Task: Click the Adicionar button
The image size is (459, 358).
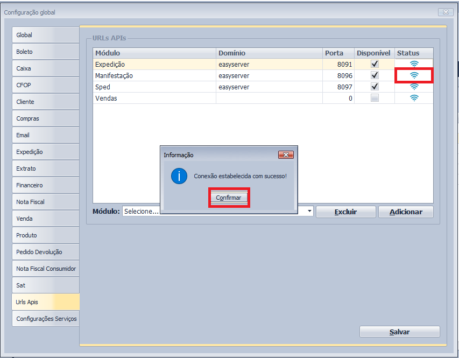Action: tap(406, 212)
